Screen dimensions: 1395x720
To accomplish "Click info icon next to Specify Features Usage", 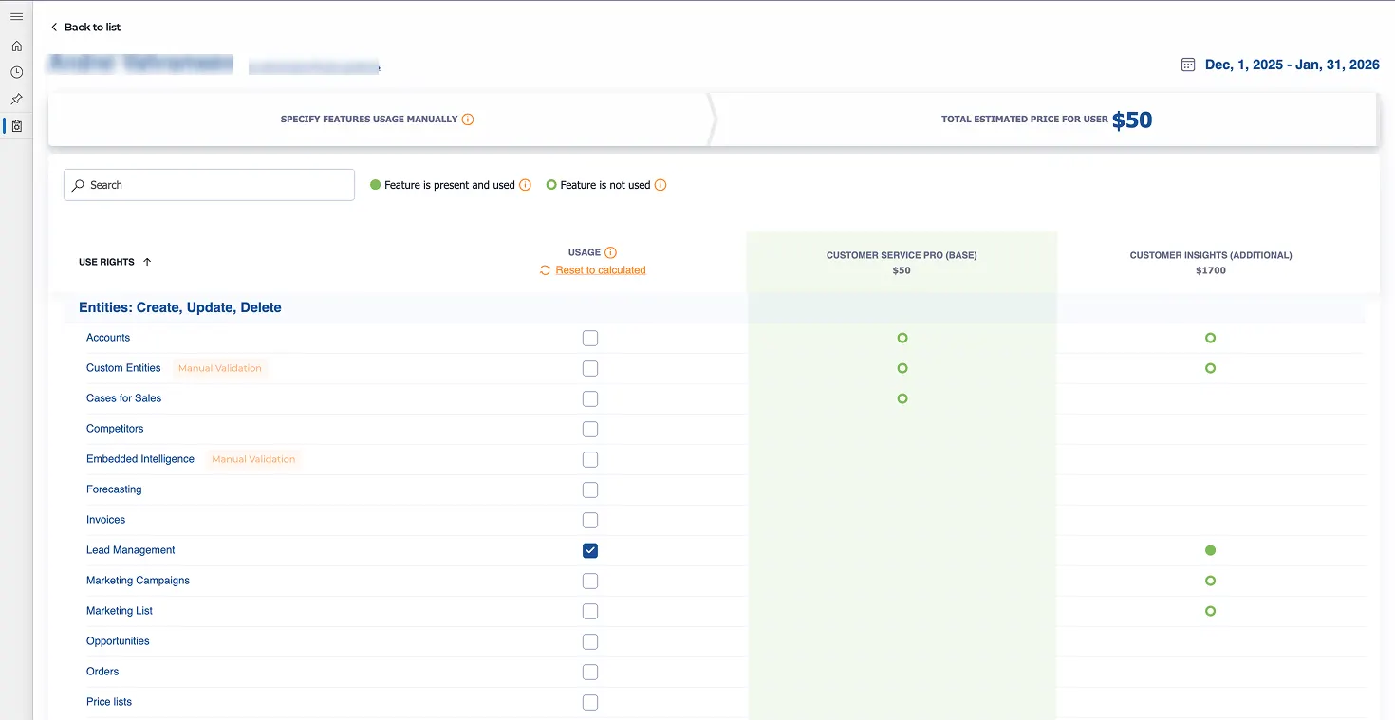I will tap(467, 120).
